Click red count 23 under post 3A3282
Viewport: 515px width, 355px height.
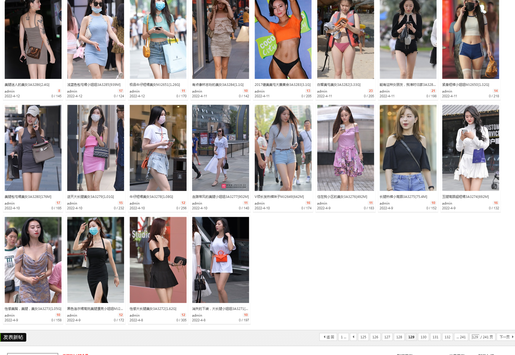point(371,91)
